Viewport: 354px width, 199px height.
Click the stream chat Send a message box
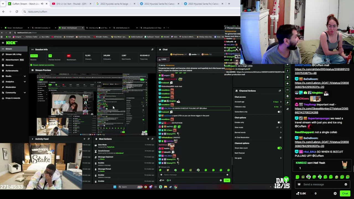coord(322,184)
